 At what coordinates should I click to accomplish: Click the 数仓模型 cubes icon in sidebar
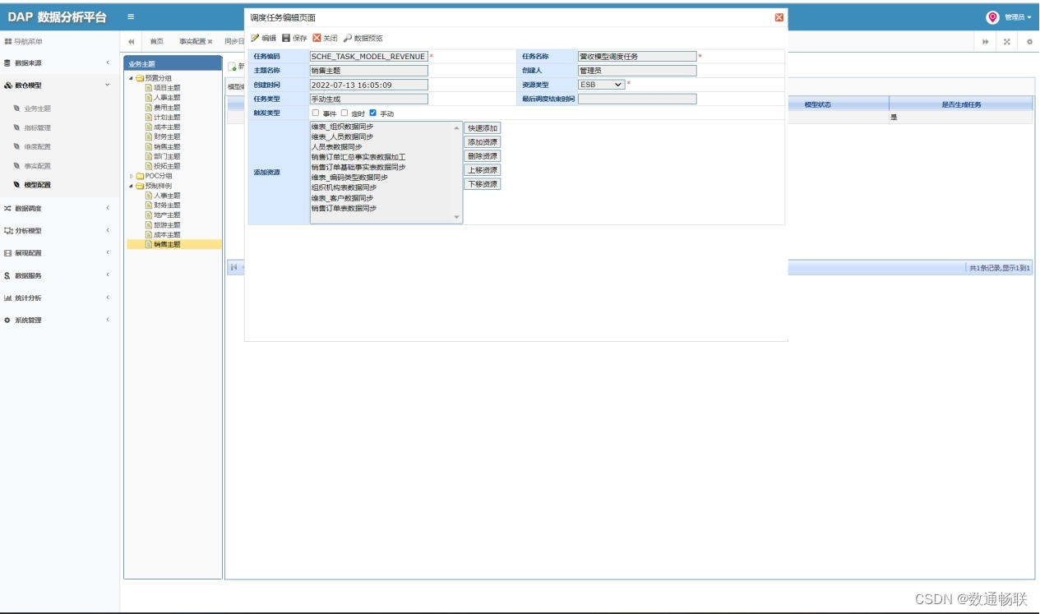click(7, 85)
